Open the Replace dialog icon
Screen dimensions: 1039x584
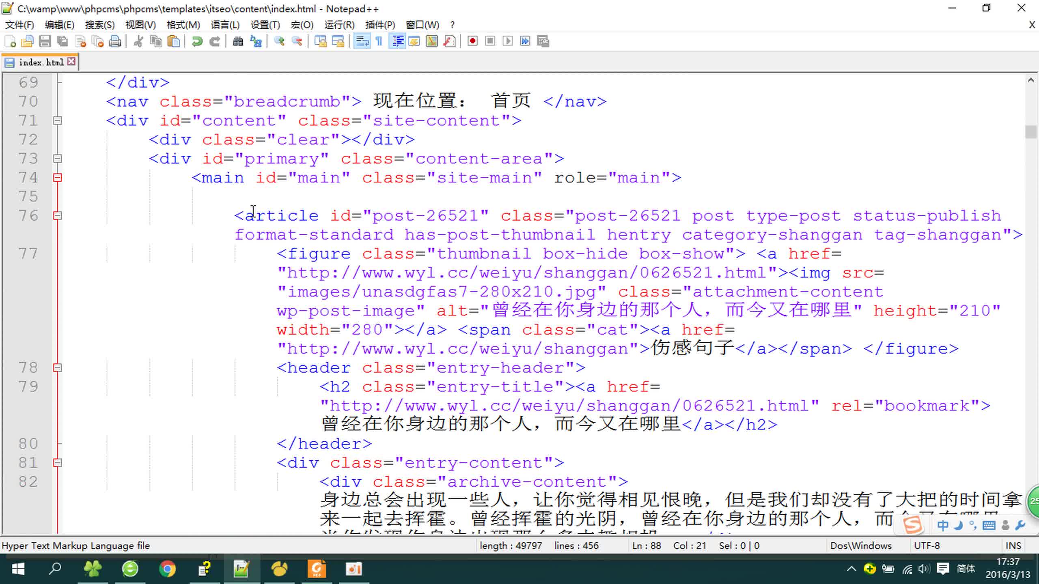click(x=256, y=41)
